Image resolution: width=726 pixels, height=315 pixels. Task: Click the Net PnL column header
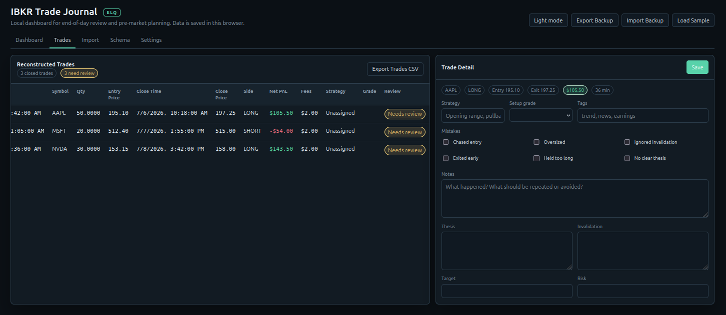pos(278,91)
